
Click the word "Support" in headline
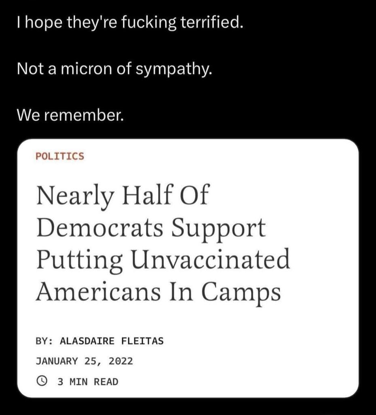[219, 229]
